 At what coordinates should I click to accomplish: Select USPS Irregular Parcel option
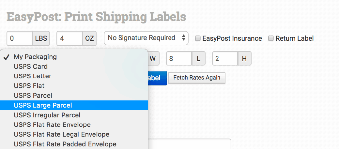(47, 115)
